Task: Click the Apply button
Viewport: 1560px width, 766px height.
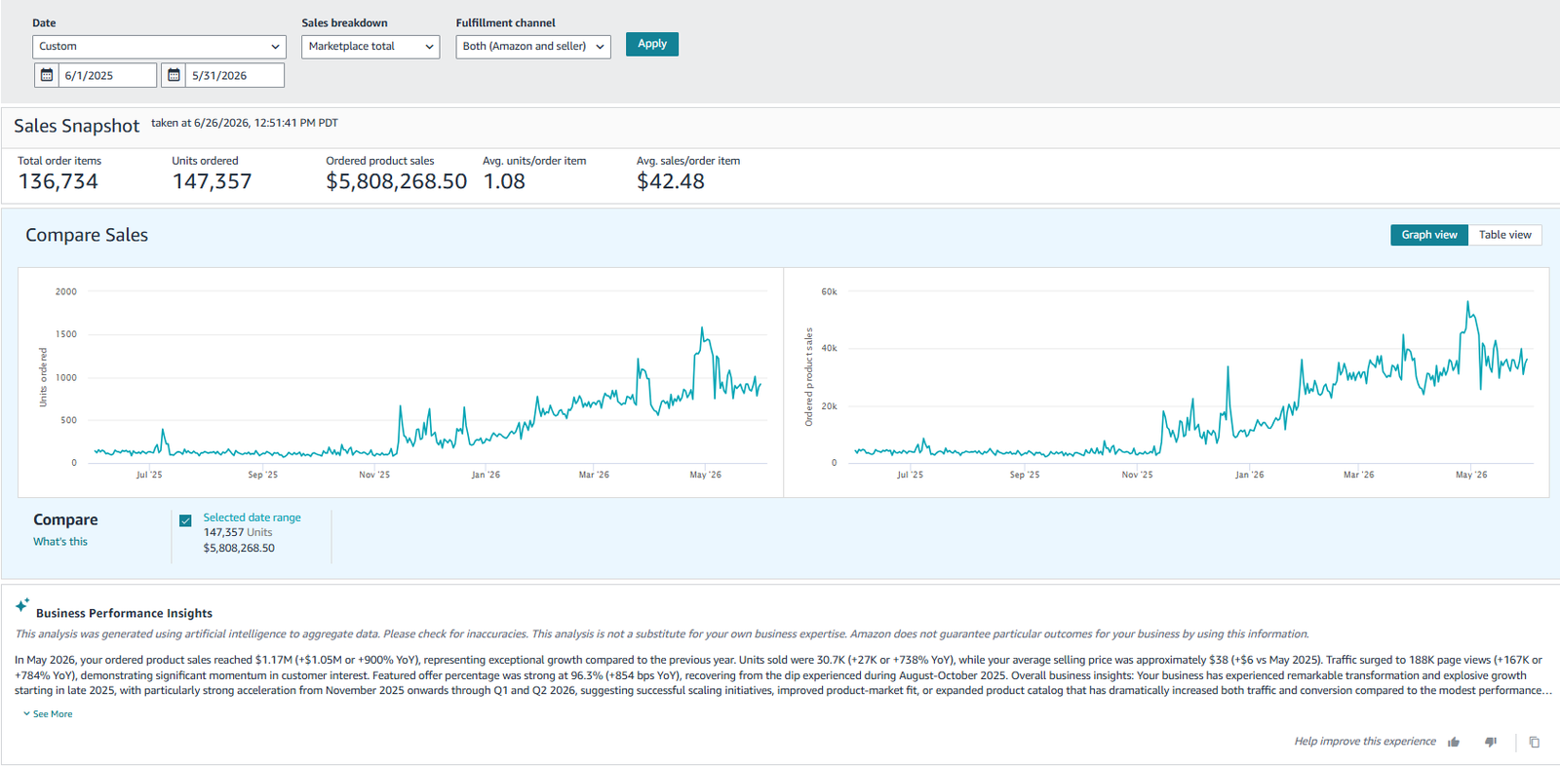Action: coord(652,44)
